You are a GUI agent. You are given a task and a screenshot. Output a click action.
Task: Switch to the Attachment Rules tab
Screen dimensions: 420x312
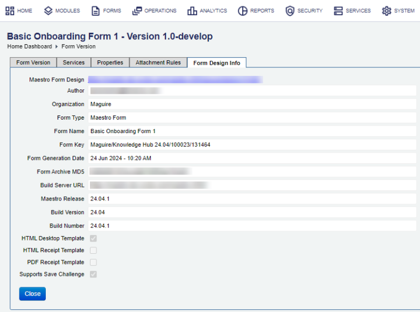158,63
